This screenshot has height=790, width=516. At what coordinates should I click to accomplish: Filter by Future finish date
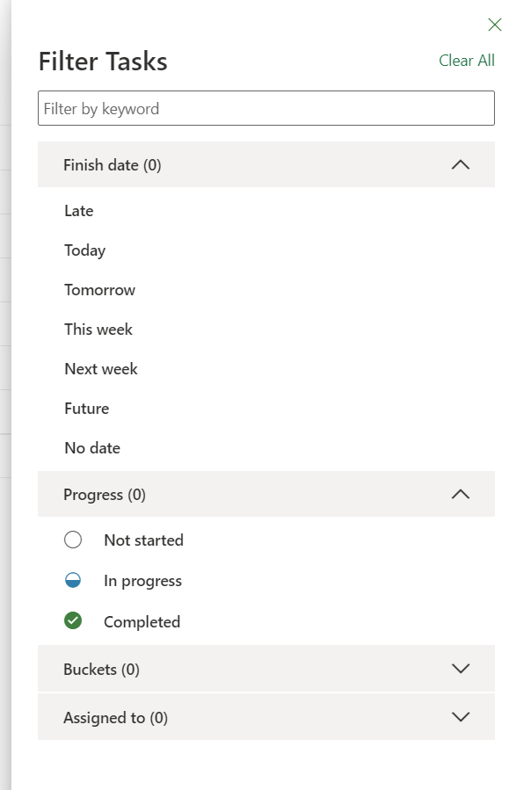87,408
